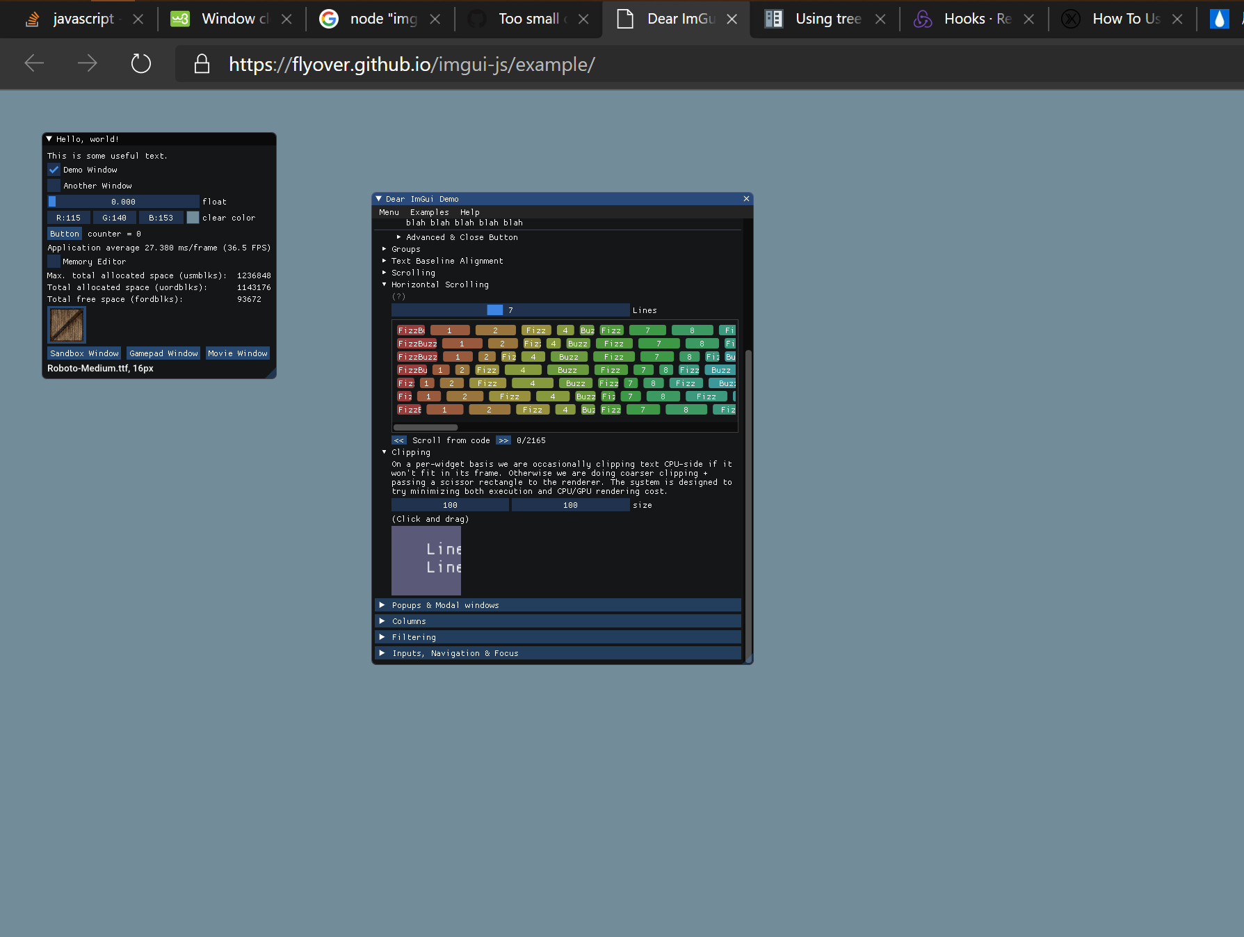Reload the page with refresh icon
The width and height of the screenshot is (1244, 937).
point(141,64)
